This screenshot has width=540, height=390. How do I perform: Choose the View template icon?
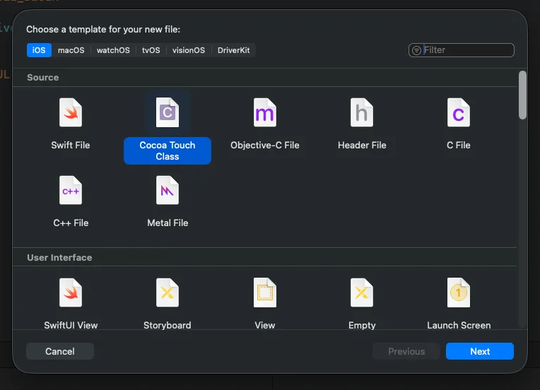(x=265, y=293)
